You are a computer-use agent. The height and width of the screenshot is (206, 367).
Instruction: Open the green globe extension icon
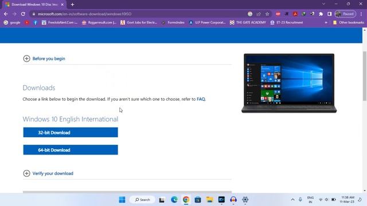point(304,14)
